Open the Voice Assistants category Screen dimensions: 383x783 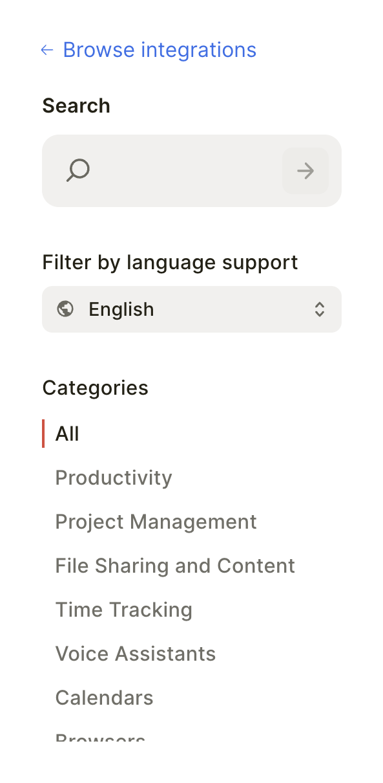point(136,654)
